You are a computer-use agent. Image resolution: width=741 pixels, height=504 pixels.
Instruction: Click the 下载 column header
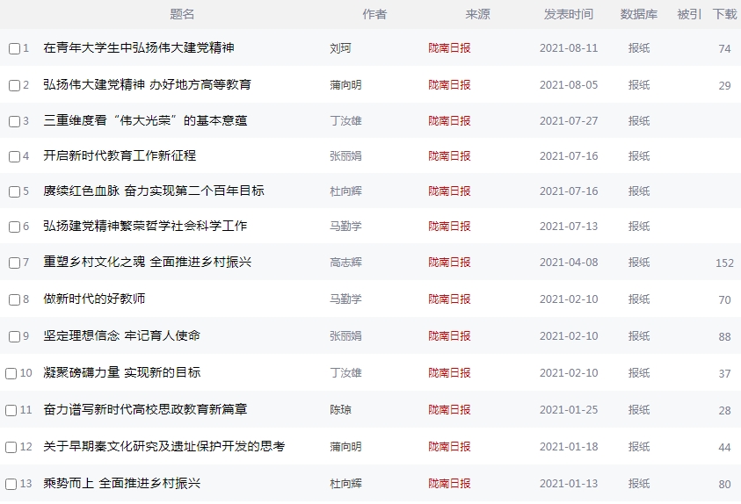pyautogui.click(x=724, y=14)
